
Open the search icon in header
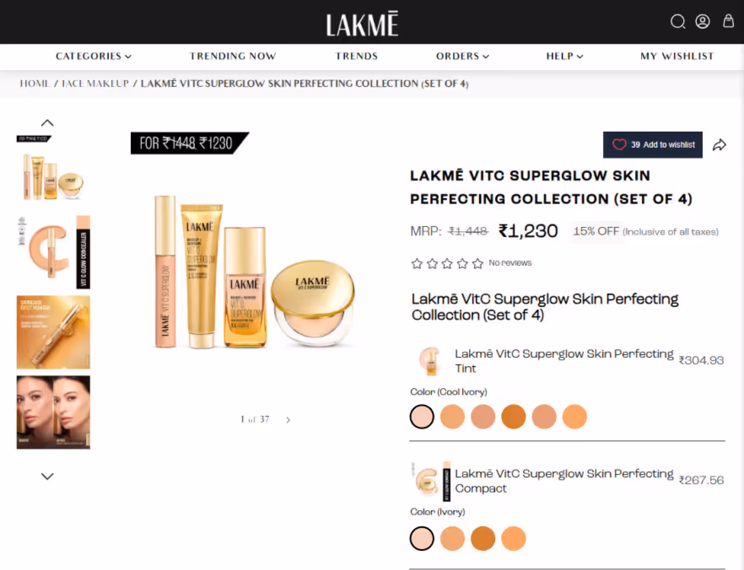[x=678, y=22]
